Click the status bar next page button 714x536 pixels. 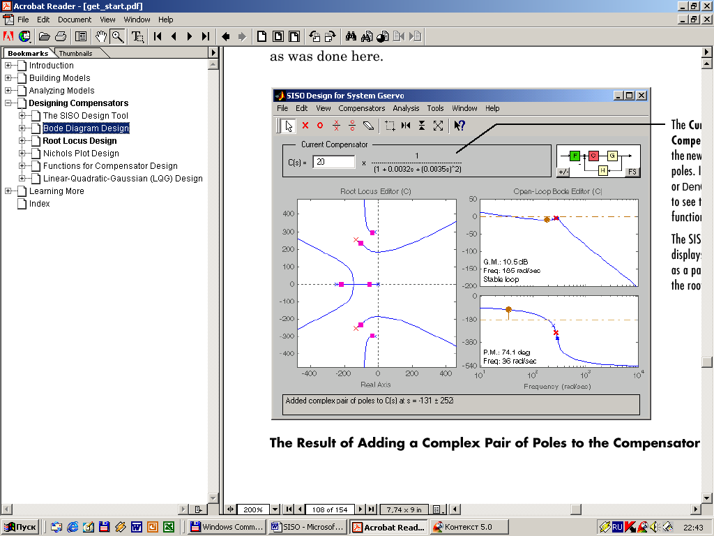pyautogui.click(x=360, y=509)
